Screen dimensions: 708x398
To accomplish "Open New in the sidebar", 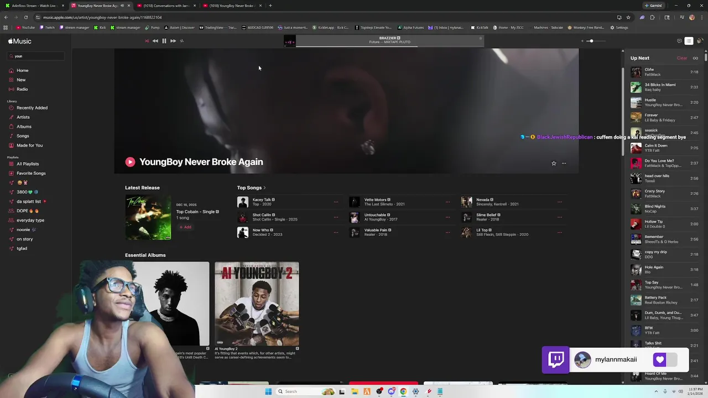I will tap(21, 80).
